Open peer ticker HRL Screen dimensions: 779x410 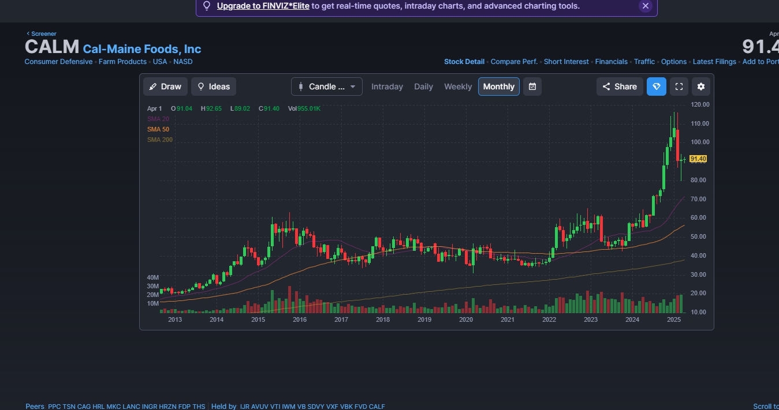(x=99, y=407)
